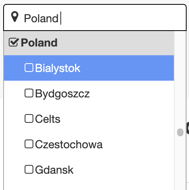Click the dropdown scrollbar thumb
189x190 pixels.
coord(180,132)
